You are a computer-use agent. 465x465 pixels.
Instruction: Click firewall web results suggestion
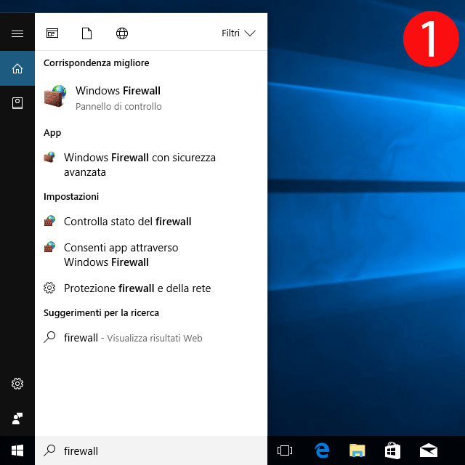click(132, 338)
